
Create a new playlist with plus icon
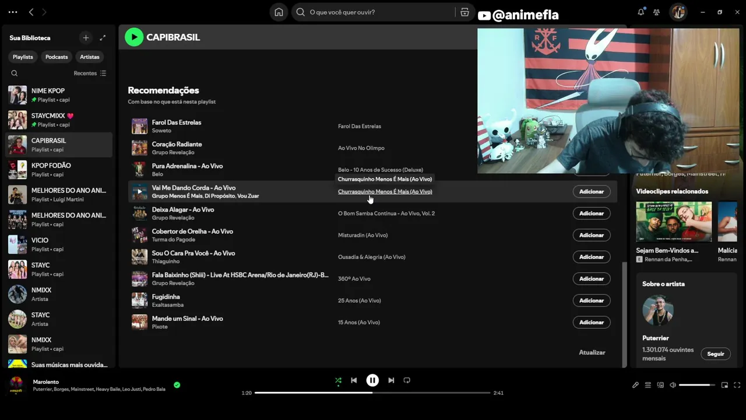tap(86, 38)
